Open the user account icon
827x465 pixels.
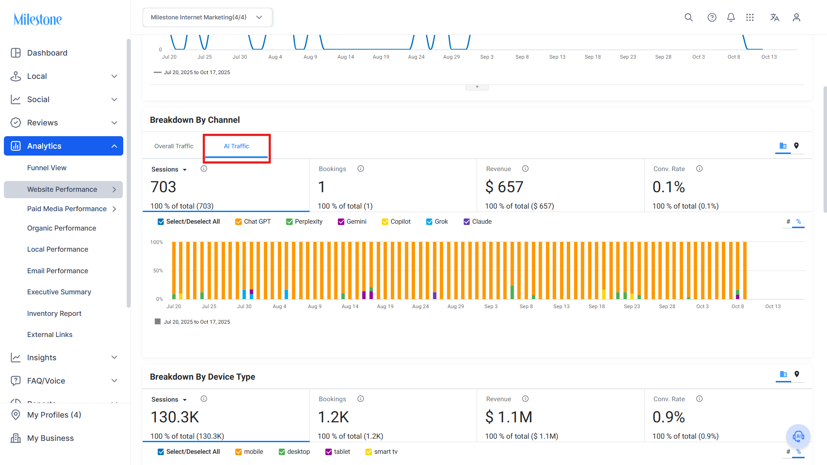796,17
